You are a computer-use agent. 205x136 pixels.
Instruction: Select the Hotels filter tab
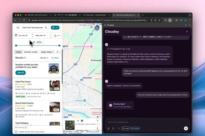(x=18, y=52)
